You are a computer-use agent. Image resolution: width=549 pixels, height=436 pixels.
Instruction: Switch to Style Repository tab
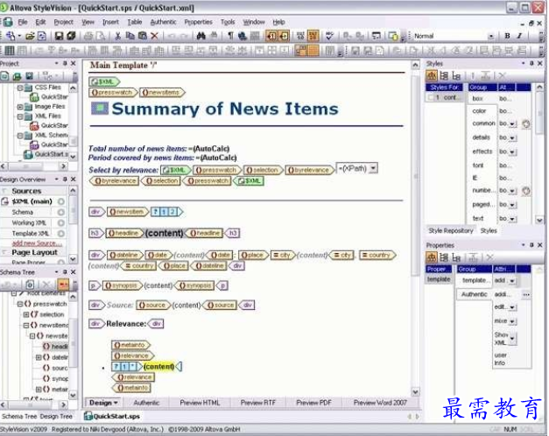click(451, 230)
